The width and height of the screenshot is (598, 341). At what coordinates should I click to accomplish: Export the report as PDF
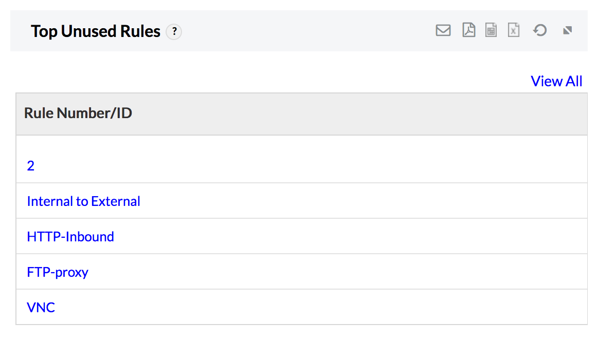click(x=468, y=31)
